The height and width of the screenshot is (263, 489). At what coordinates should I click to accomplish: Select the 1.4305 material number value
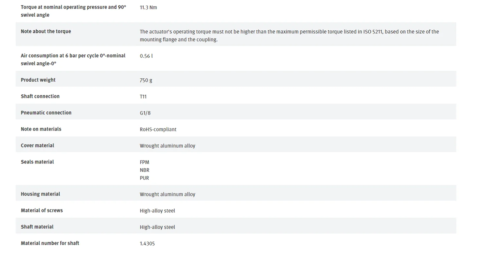click(147, 243)
